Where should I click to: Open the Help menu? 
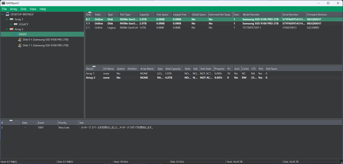[x=42, y=9]
